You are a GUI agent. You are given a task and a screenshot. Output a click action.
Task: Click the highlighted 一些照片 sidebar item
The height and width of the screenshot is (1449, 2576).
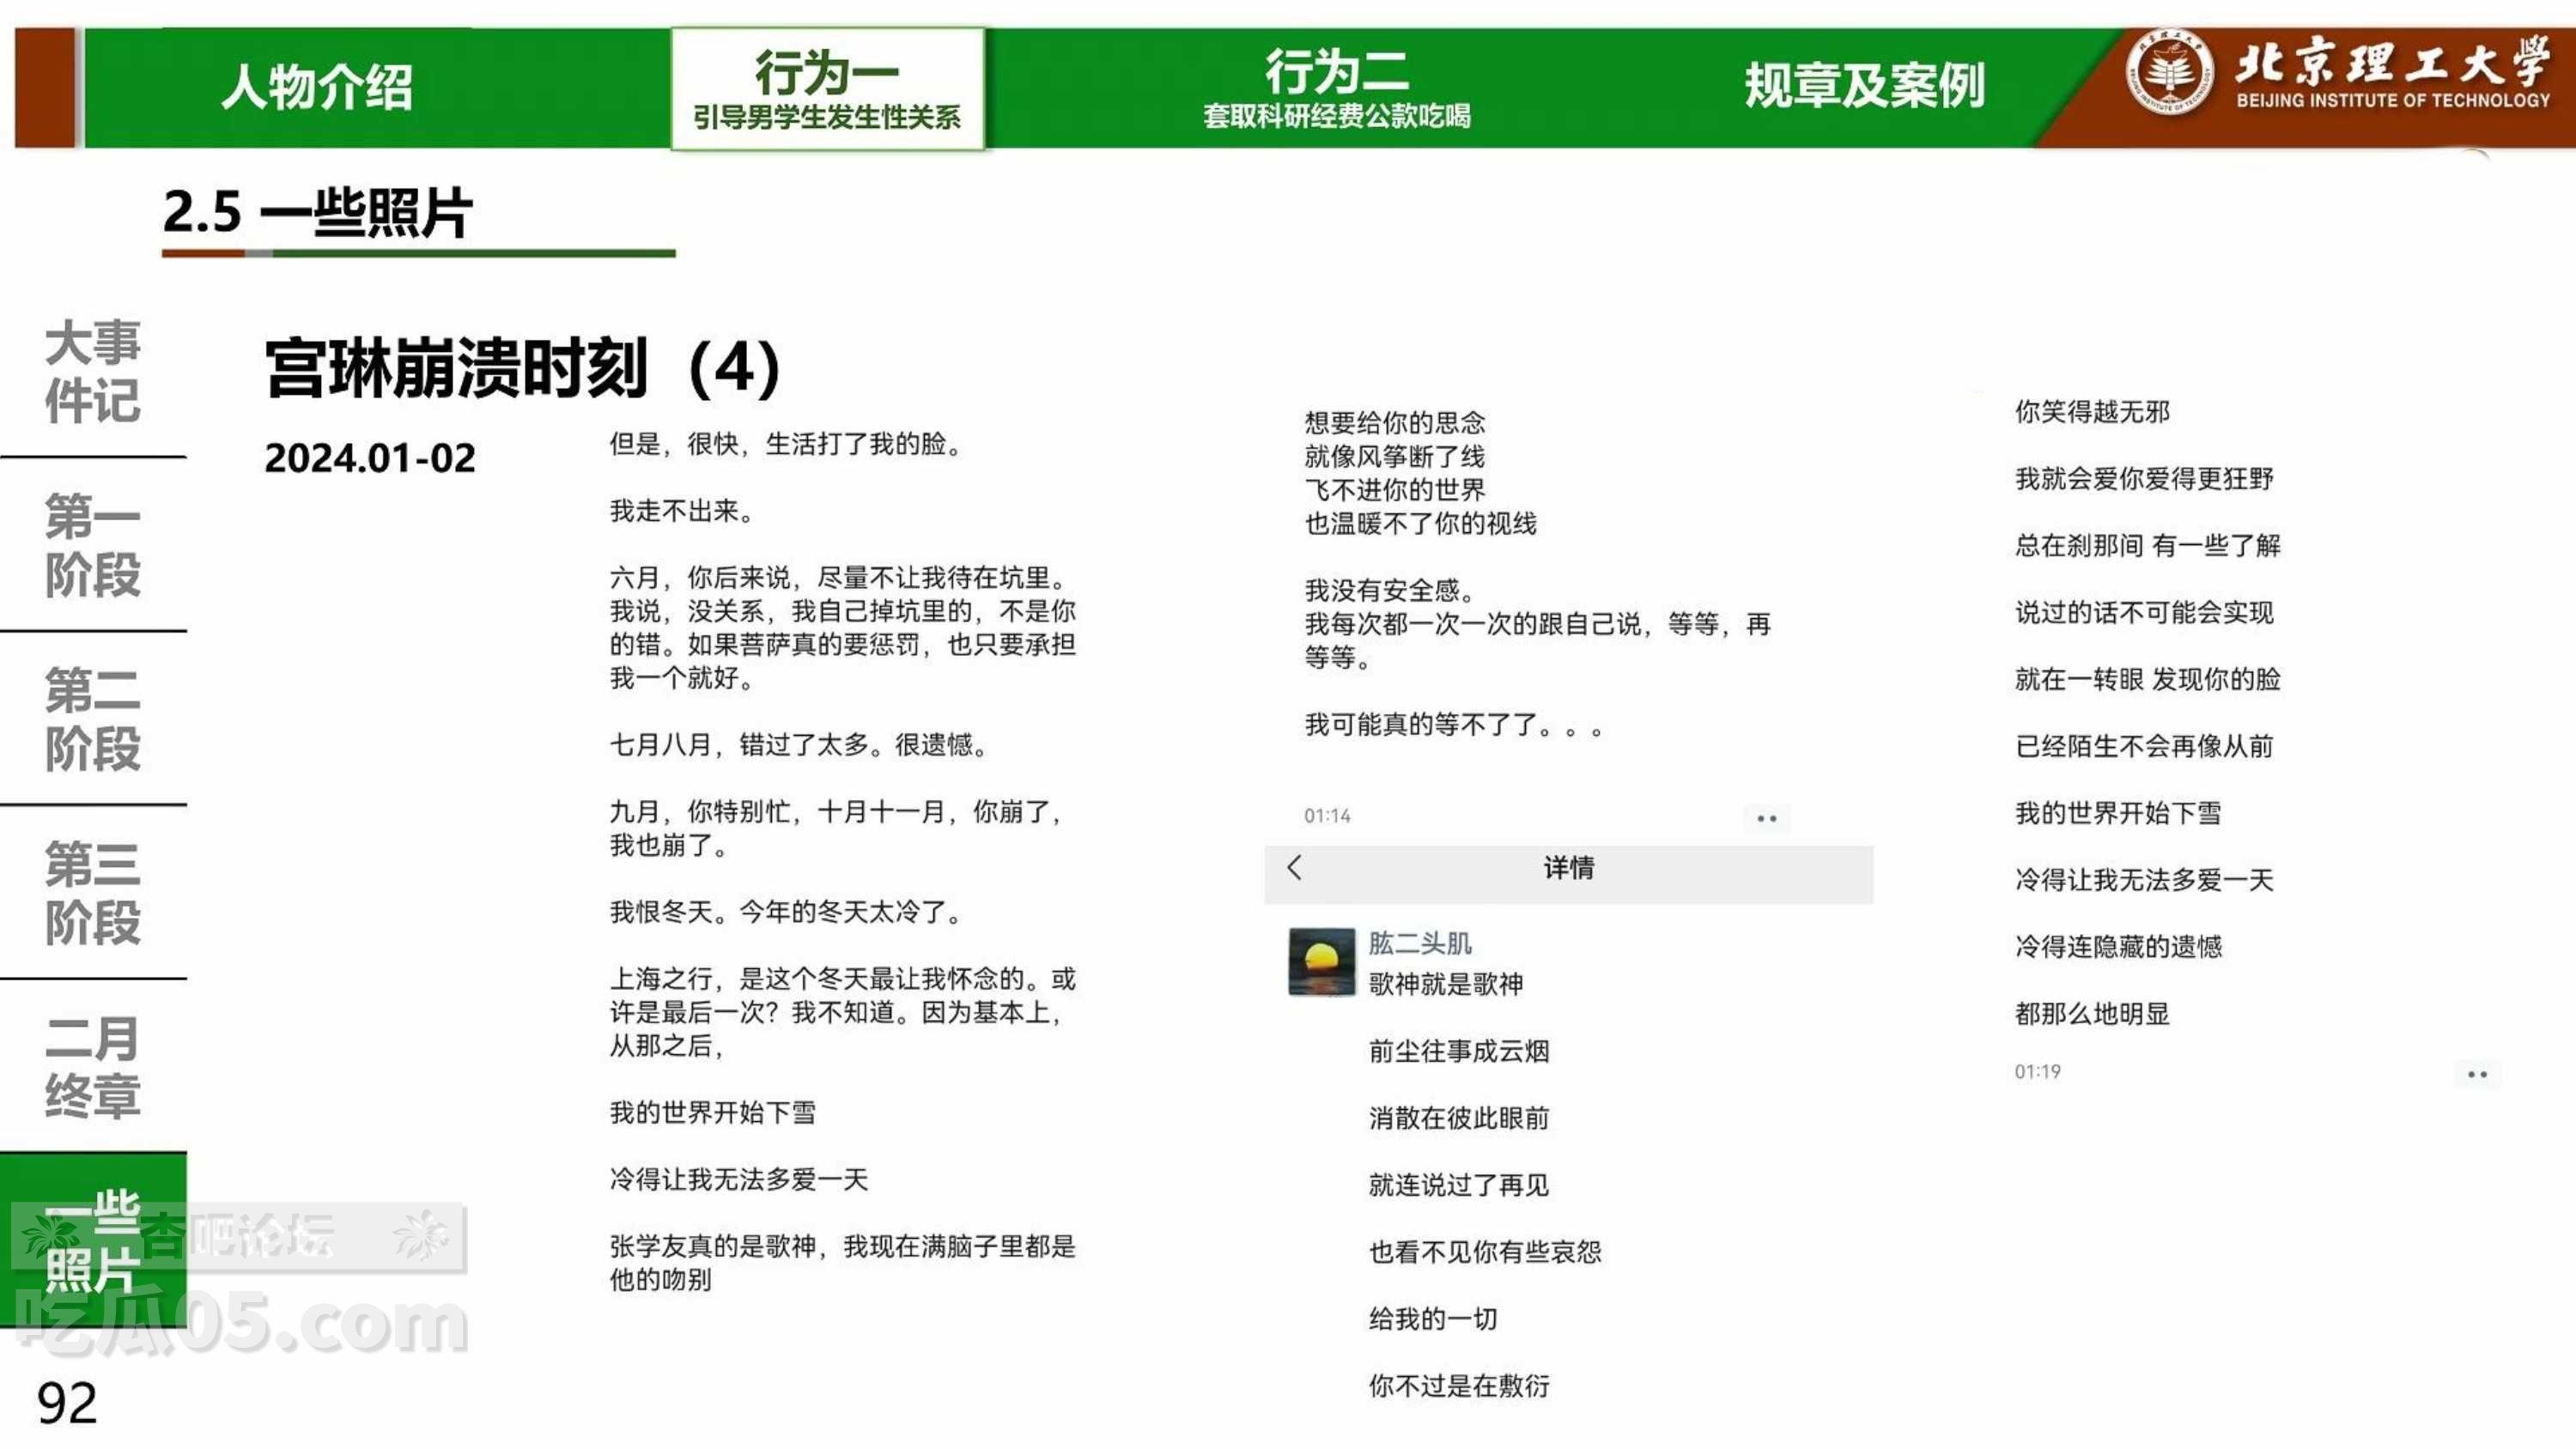92,1240
